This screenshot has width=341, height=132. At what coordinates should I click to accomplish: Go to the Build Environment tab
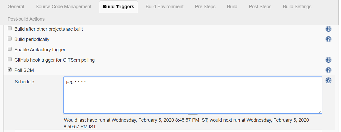pos(164,7)
